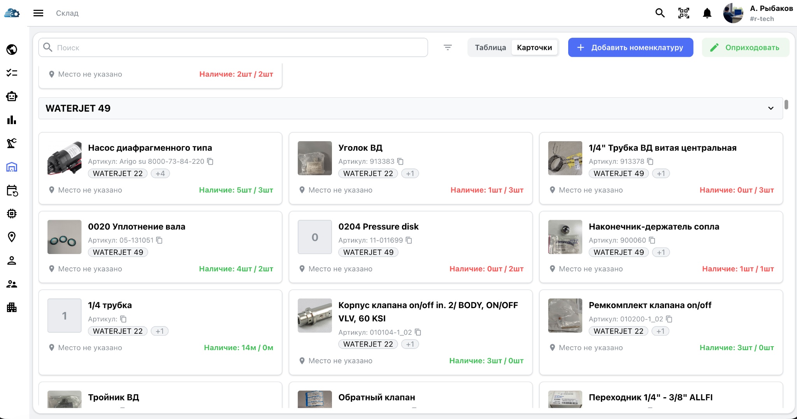Open the 0204 Pressure disk card title
Screen dimensions: 797x419
[x=378, y=226]
